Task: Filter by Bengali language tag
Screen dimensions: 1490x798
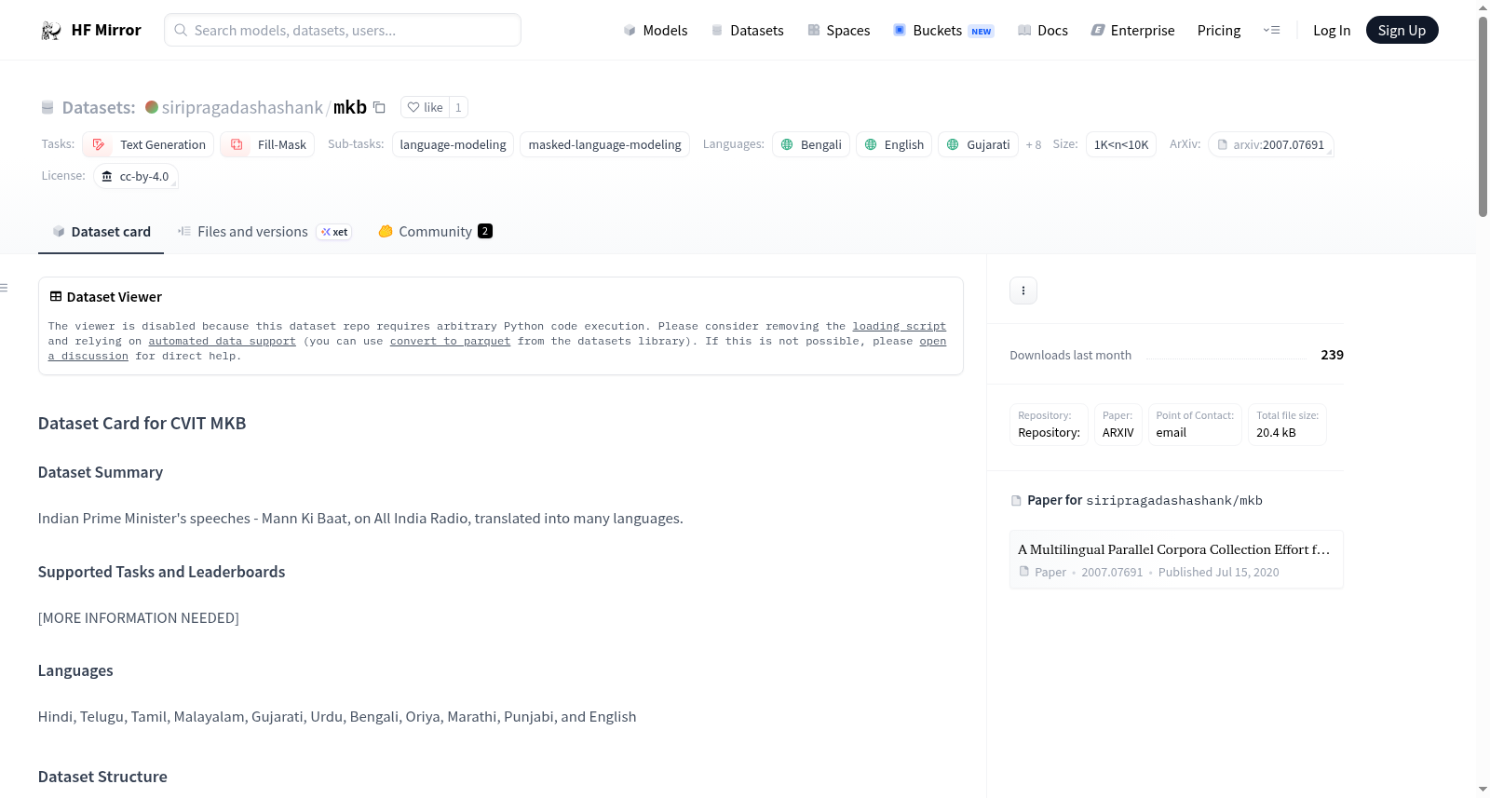Action: pos(811,144)
